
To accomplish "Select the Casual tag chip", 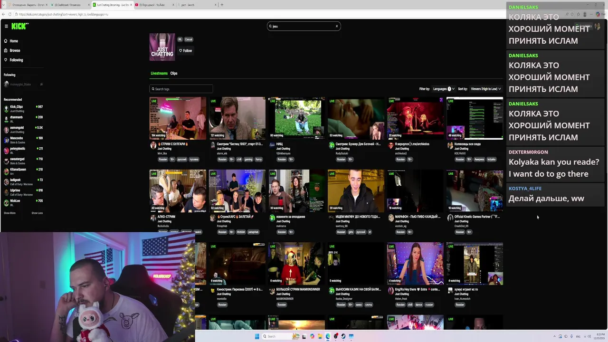I will pos(189,39).
